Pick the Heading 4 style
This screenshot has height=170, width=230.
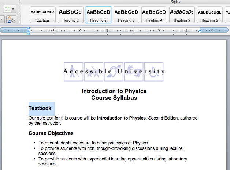coord(154,15)
